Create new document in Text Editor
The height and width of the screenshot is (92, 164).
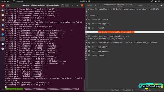coord(100,5)
